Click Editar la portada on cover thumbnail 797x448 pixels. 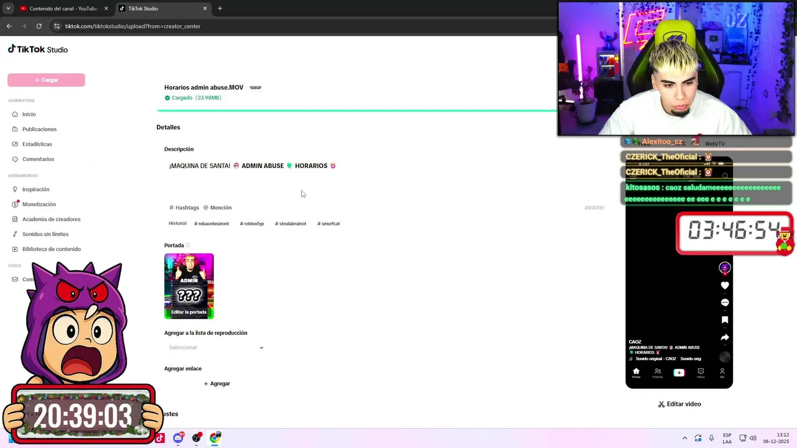pos(189,312)
